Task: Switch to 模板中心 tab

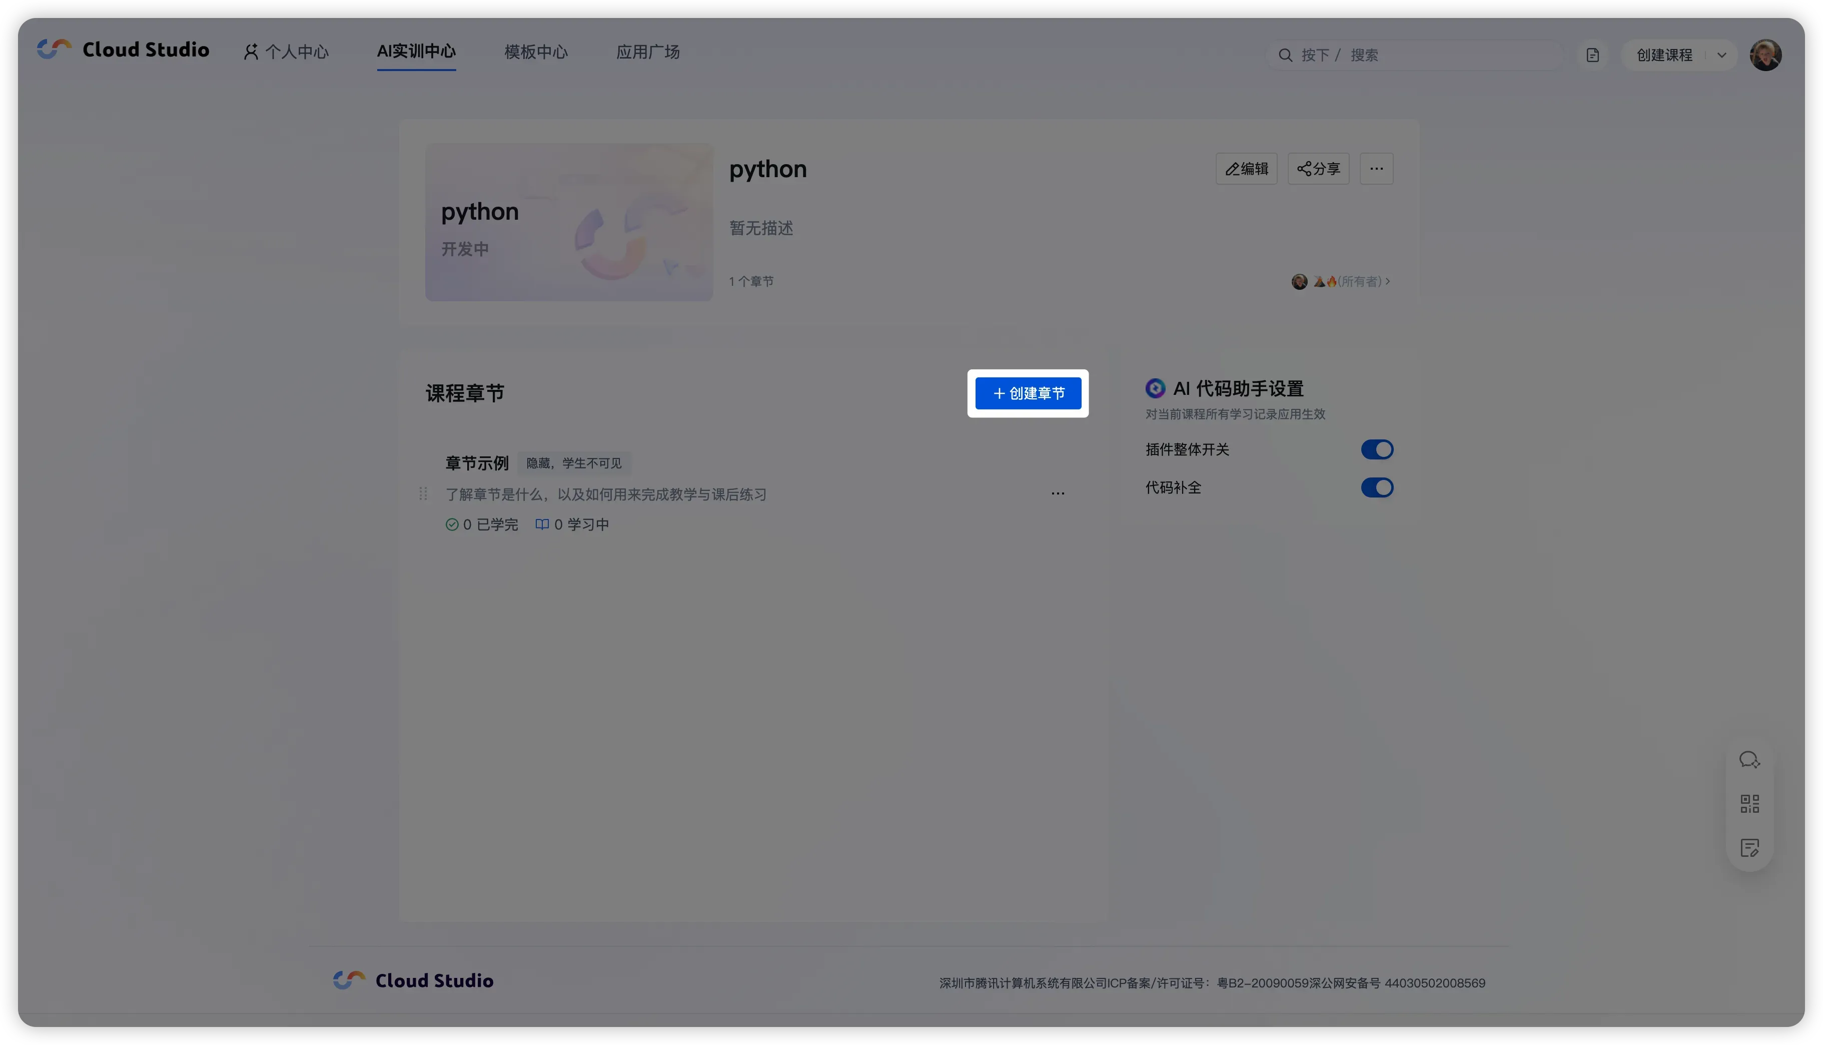Action: pos(536,52)
